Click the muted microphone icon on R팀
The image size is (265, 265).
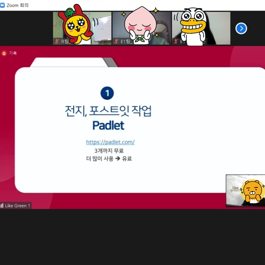(57, 41)
